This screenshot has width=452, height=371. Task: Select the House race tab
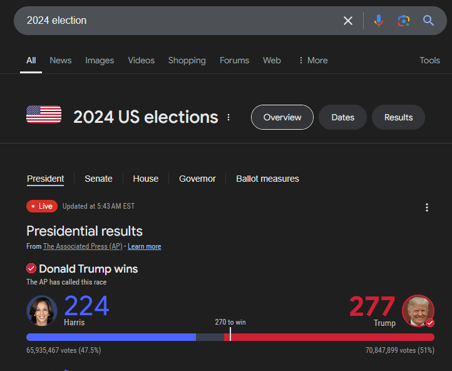pyautogui.click(x=146, y=179)
